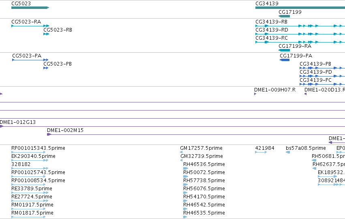
Task: Select the RH46536.5prime EST label
Action: [204, 164]
